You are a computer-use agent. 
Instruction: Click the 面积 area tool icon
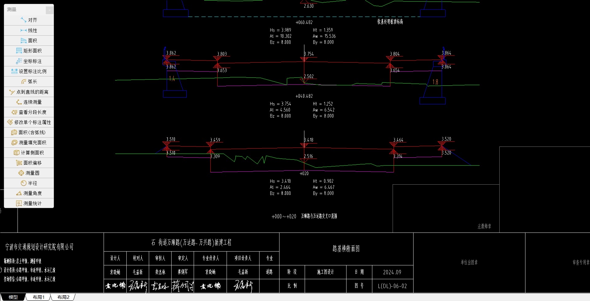[23, 41]
